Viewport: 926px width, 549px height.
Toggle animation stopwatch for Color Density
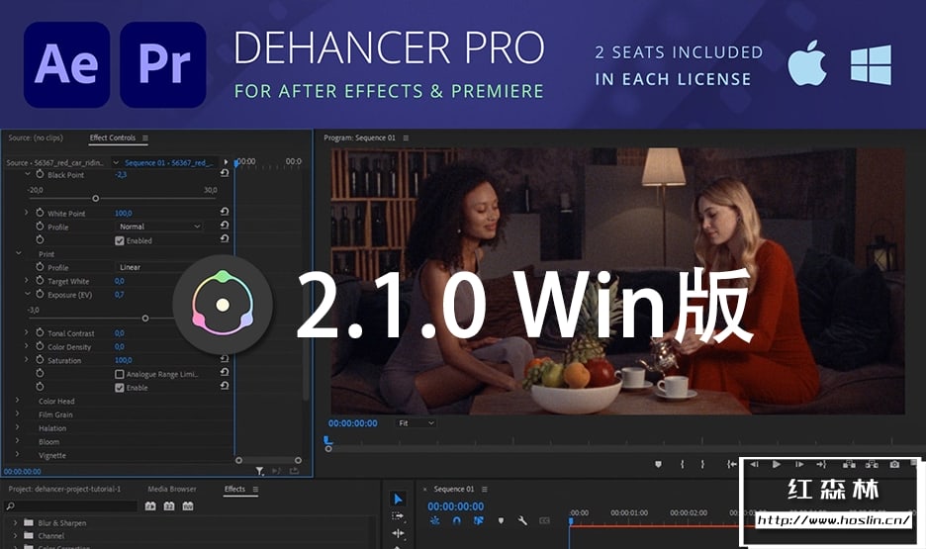[40, 346]
